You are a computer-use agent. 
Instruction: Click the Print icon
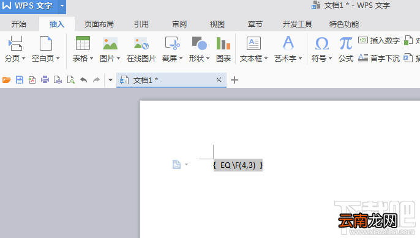[x=45, y=80]
